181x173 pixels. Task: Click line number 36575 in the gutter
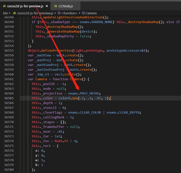(x=9, y=146)
